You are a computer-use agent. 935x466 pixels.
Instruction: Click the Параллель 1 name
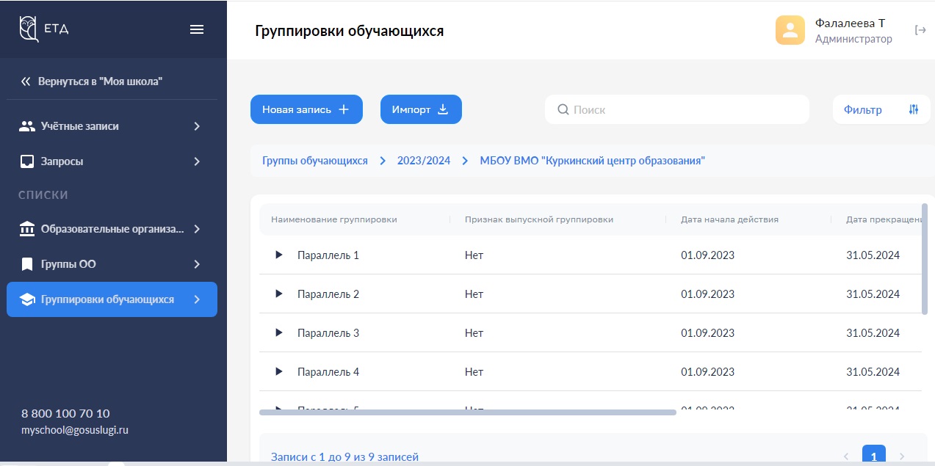click(x=328, y=255)
